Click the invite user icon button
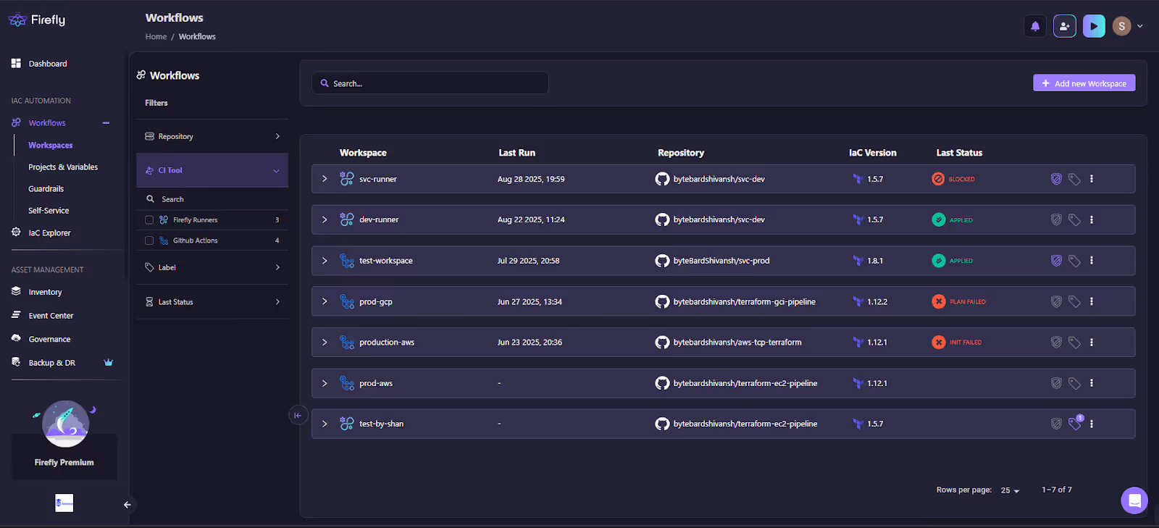This screenshot has width=1159, height=528. pos(1064,26)
